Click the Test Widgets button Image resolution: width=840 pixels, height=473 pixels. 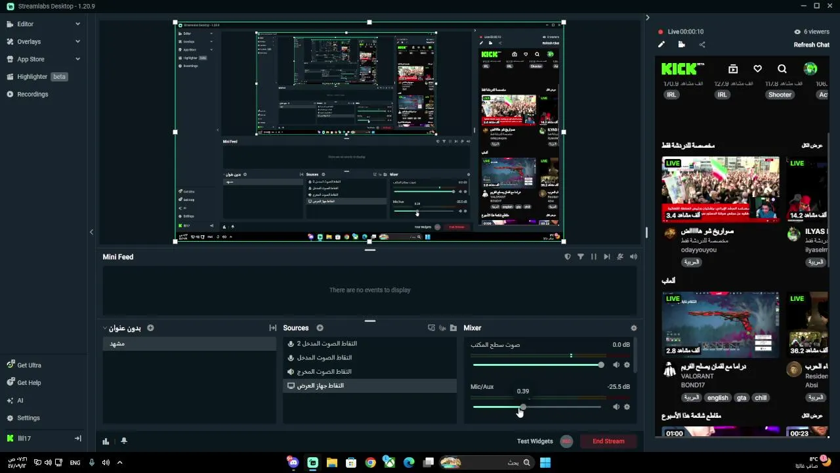[x=535, y=441]
